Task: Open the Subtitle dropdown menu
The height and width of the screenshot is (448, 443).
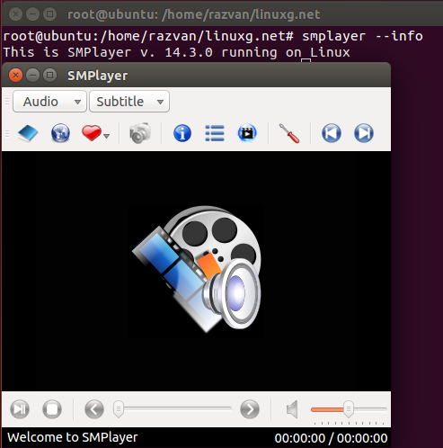Action: (129, 102)
